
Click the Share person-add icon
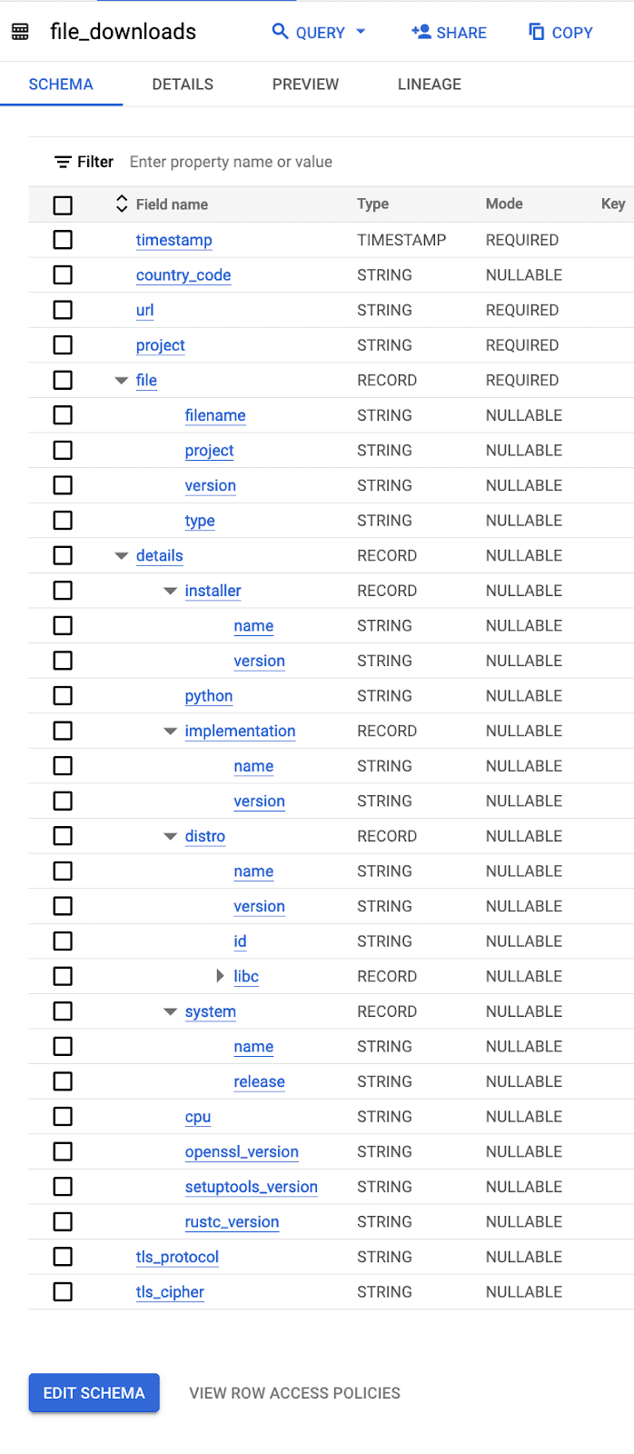coord(421,32)
